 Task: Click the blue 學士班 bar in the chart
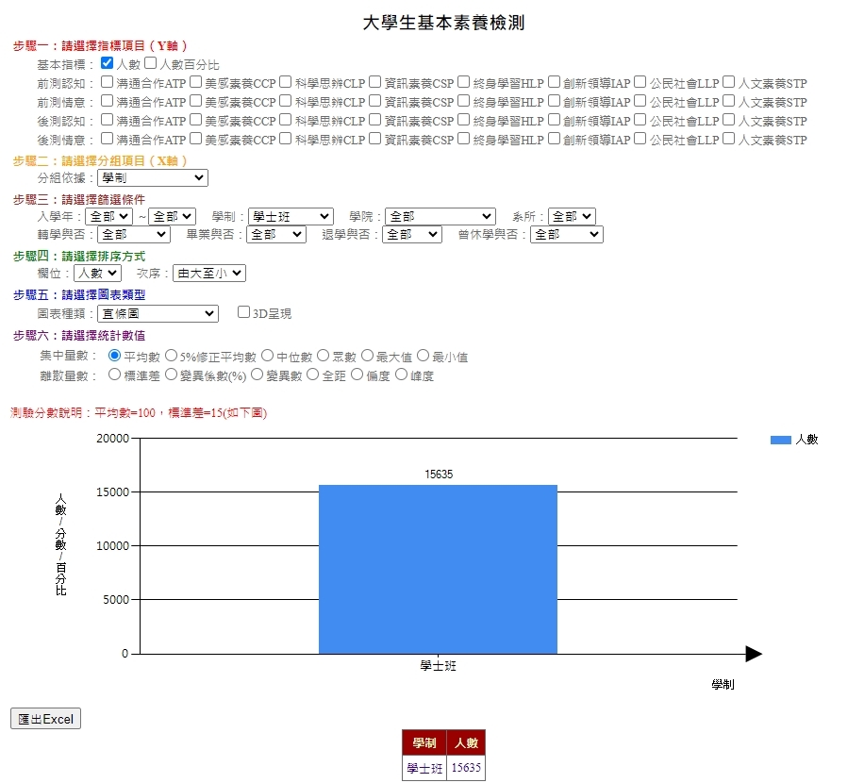[437, 566]
